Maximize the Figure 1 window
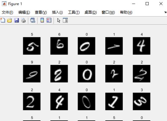This screenshot has width=167, height=121. coord(147,4)
